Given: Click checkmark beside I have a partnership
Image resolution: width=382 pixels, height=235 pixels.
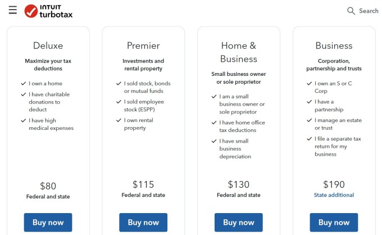Looking at the screenshot, I should coord(309,102).
